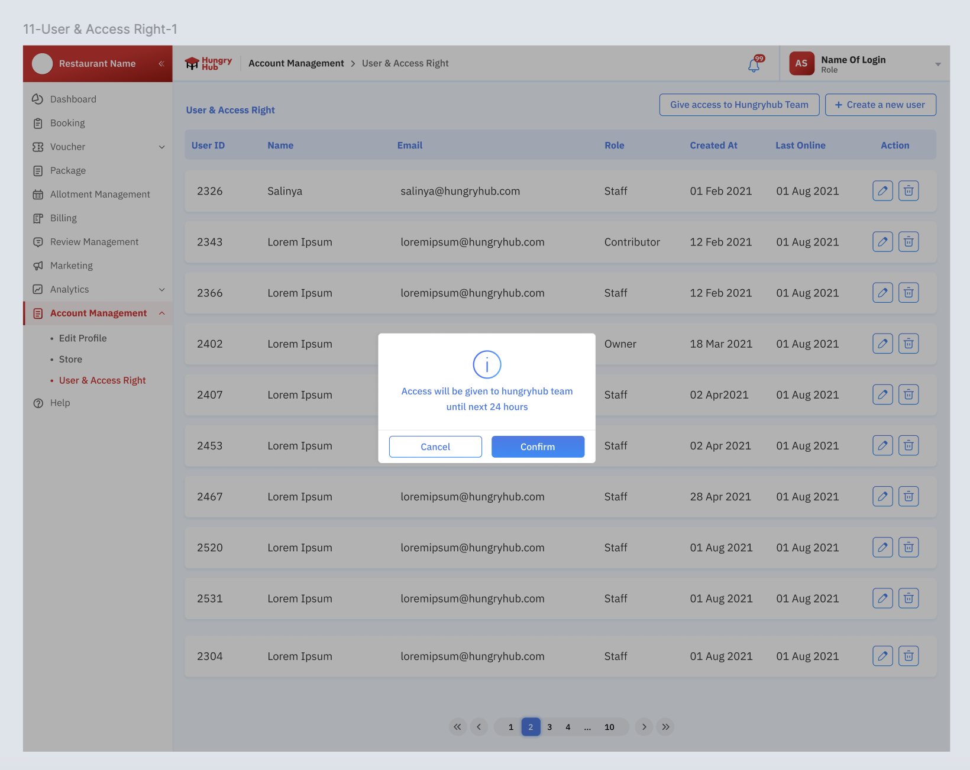The width and height of the screenshot is (970, 770).
Task: Click the AS avatar icon
Action: click(x=801, y=63)
